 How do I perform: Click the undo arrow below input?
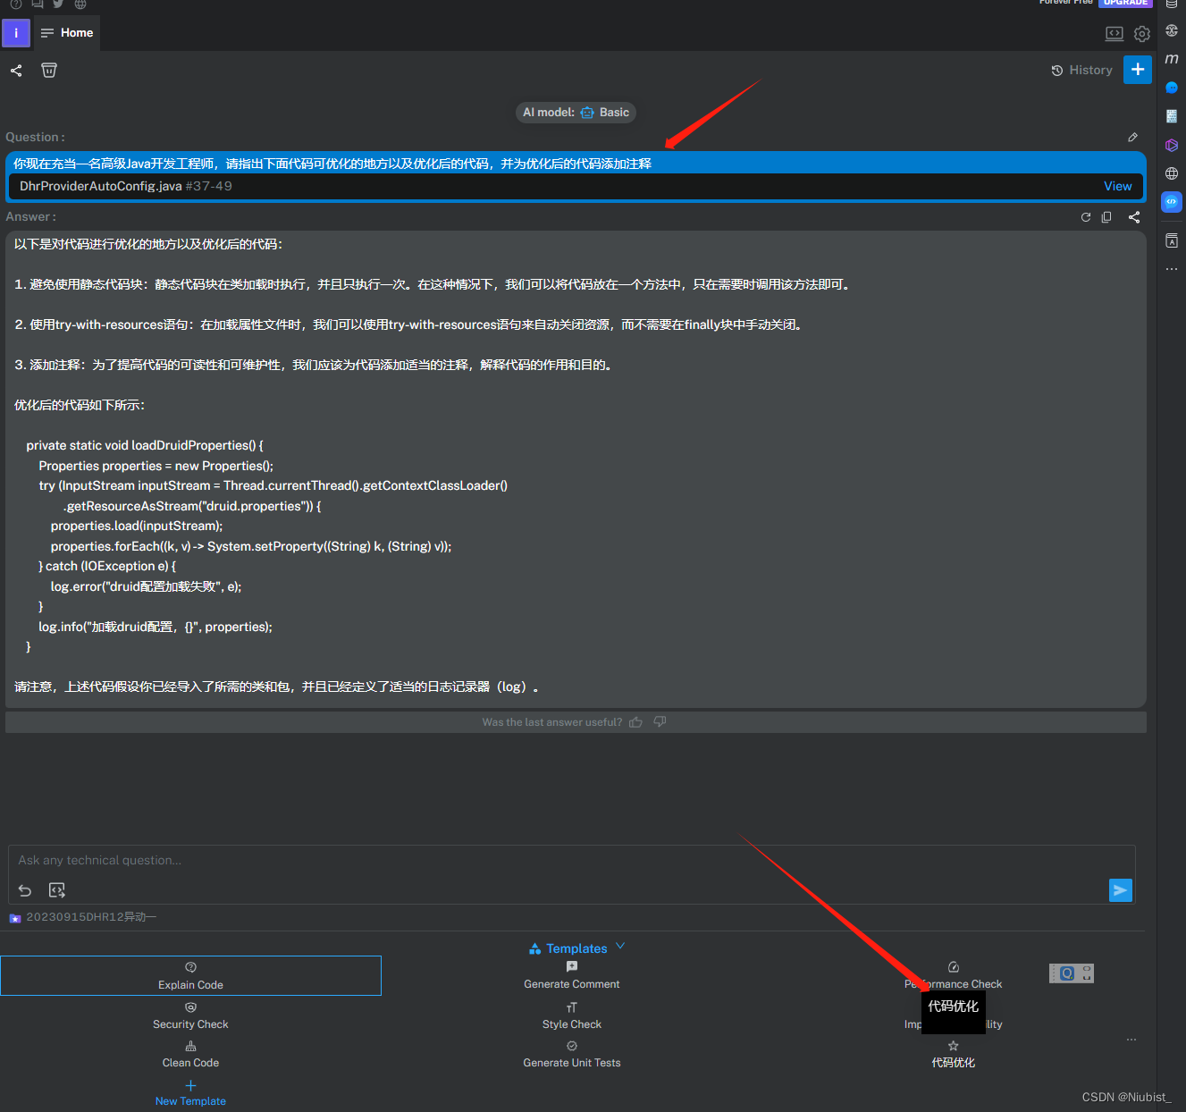[25, 890]
